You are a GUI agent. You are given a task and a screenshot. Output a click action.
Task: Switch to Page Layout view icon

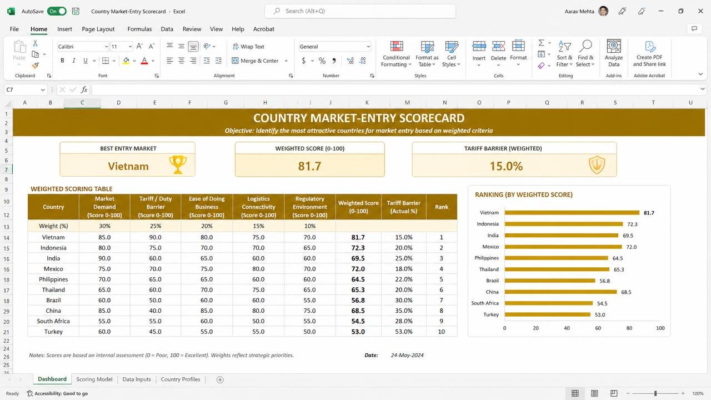(x=594, y=393)
